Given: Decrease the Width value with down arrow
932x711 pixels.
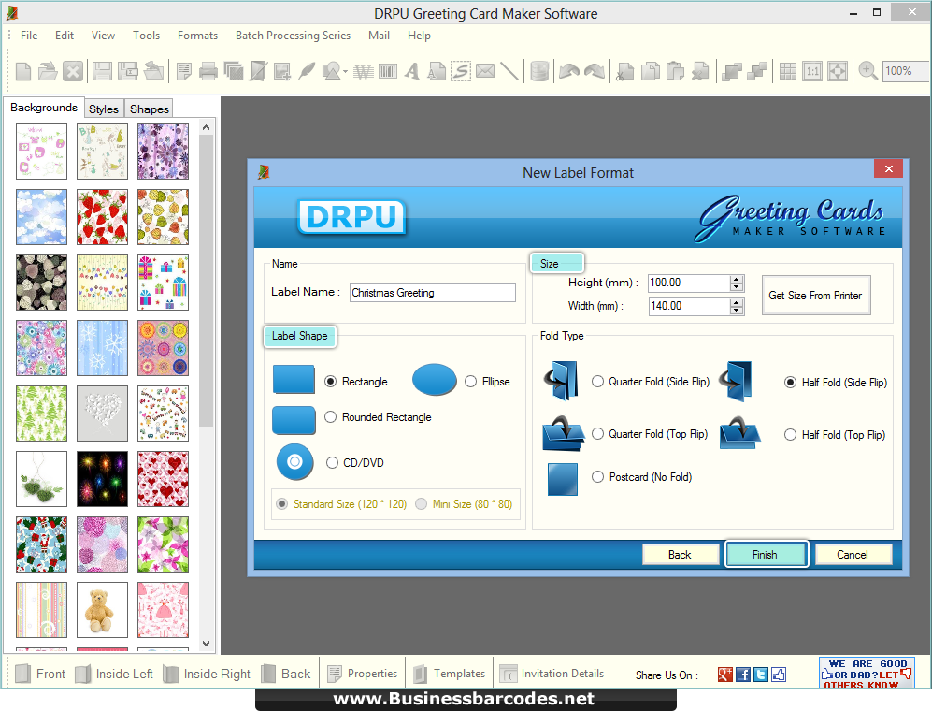Looking at the screenshot, I should click(x=737, y=310).
